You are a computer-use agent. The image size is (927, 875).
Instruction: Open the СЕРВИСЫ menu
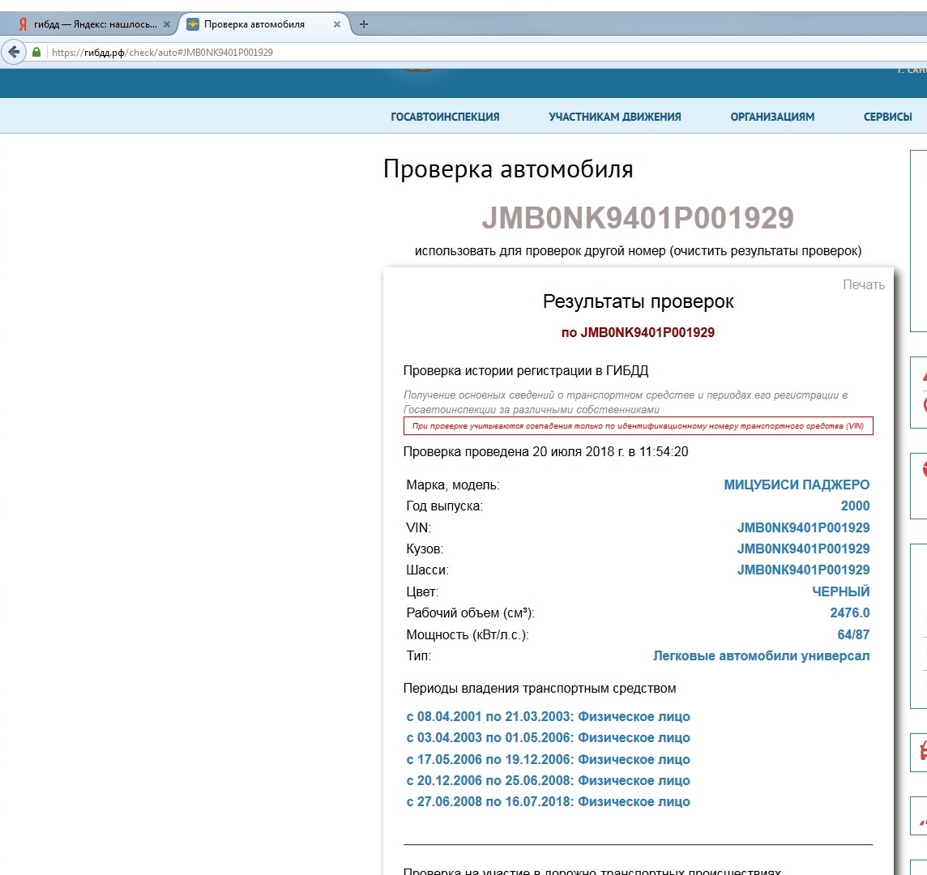click(887, 117)
